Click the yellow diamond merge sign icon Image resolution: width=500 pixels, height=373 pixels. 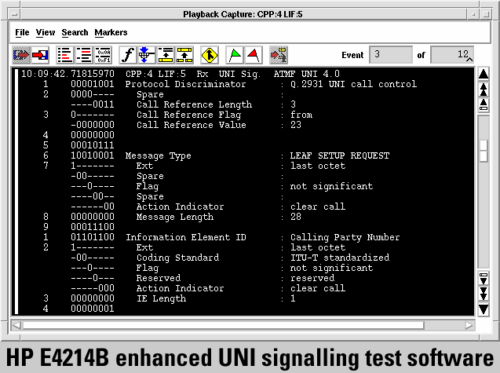pyautogui.click(x=209, y=55)
